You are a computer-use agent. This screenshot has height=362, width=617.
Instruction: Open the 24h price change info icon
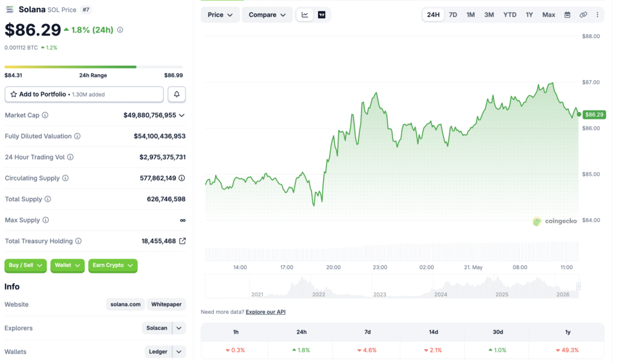120,30
